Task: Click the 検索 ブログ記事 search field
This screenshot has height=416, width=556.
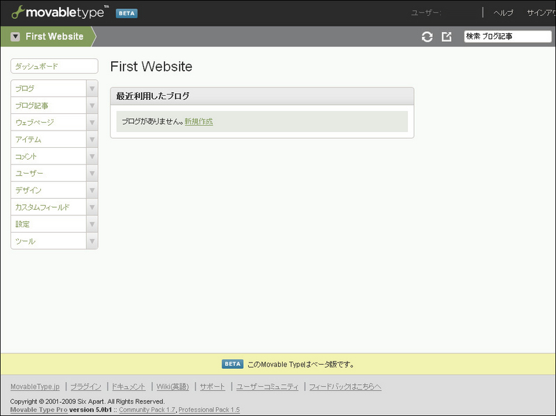Action: click(x=508, y=37)
